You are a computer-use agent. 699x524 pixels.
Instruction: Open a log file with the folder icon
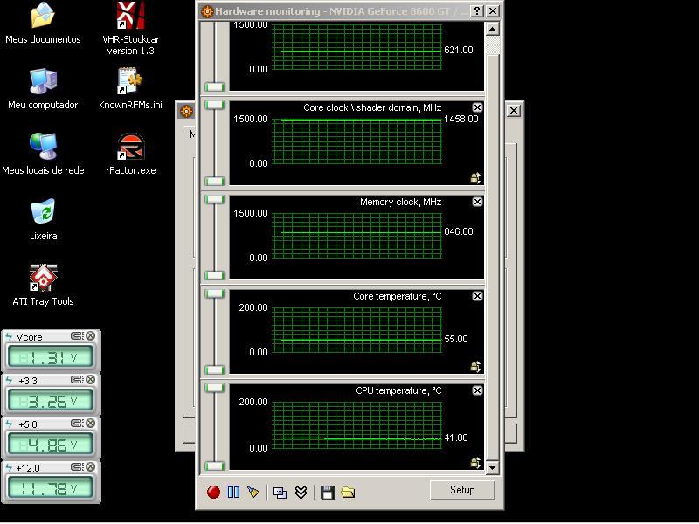348,493
